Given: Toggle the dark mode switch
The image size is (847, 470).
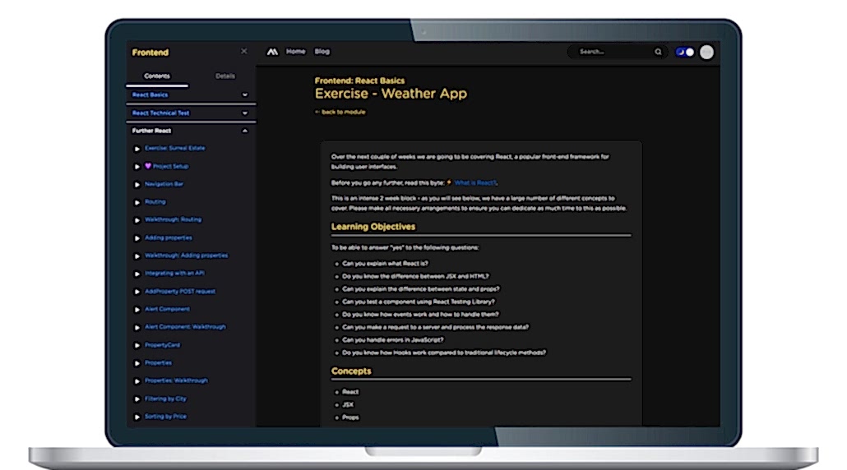Looking at the screenshot, I should 685,52.
